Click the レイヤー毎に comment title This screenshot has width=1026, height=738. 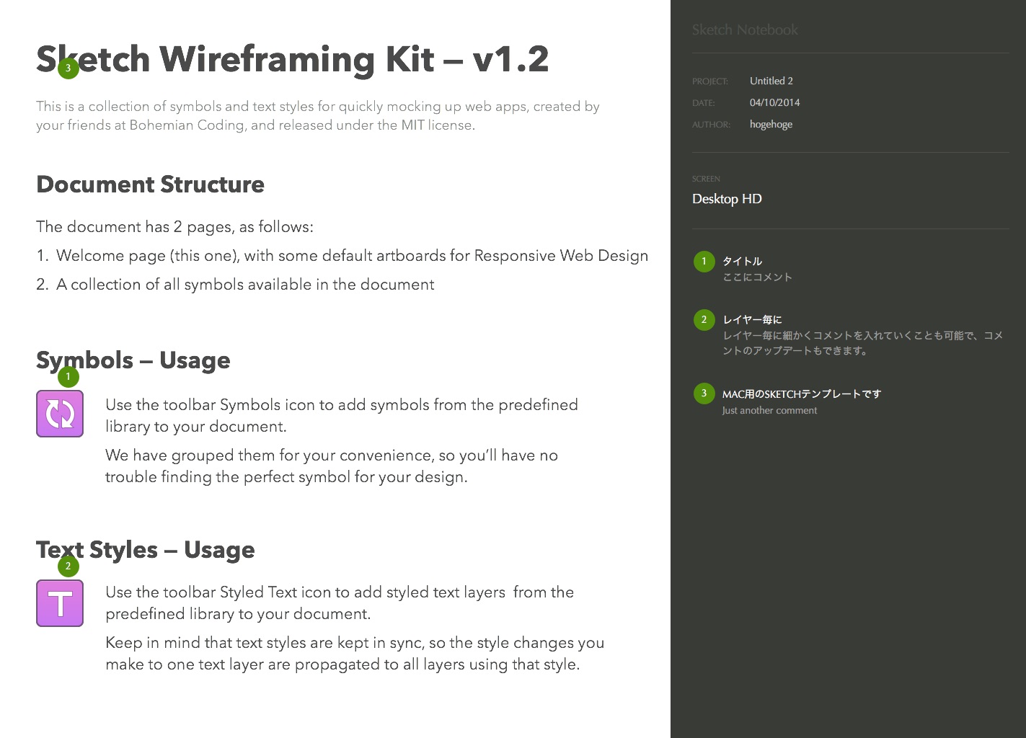click(x=752, y=319)
